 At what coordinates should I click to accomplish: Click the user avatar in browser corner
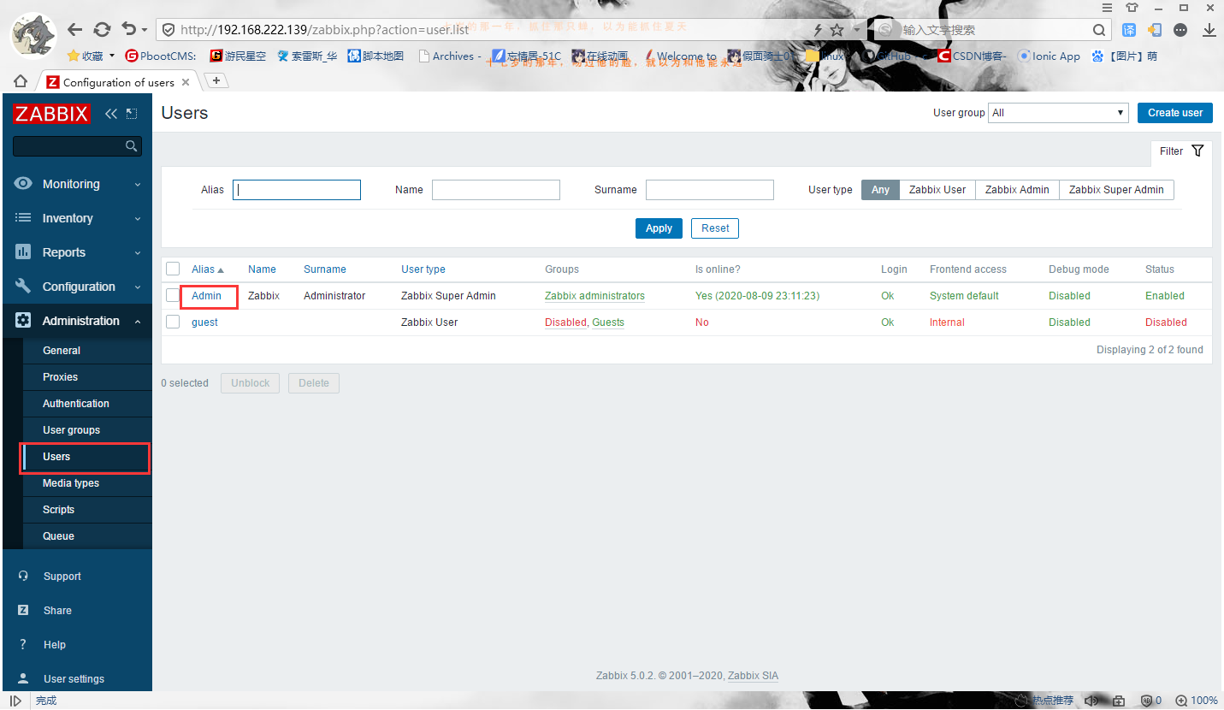click(x=34, y=36)
